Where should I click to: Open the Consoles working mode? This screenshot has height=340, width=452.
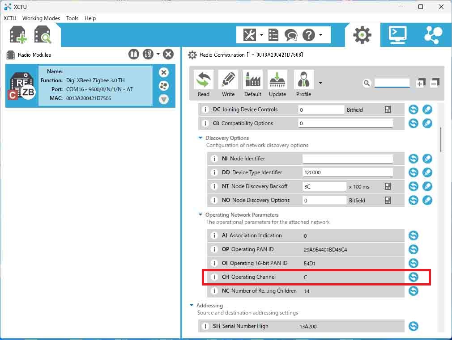click(x=397, y=35)
